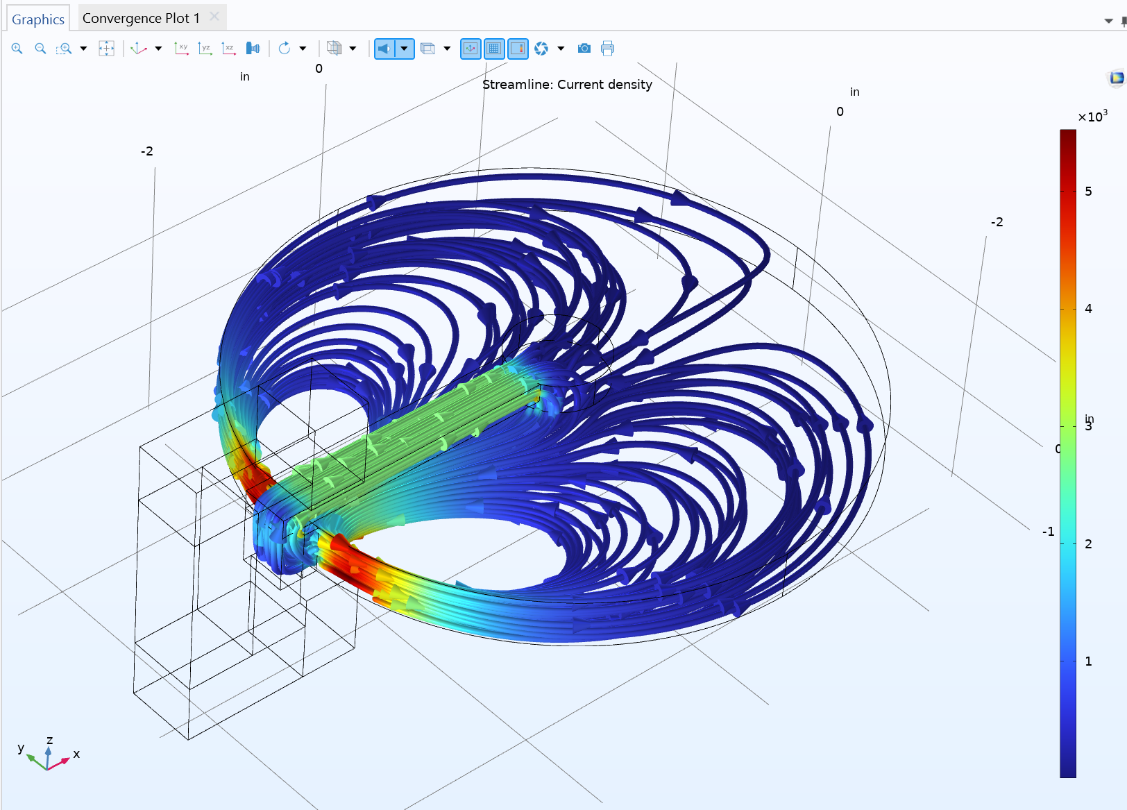Print the graphics with printer icon
Screen dimensions: 1127x810
point(608,49)
